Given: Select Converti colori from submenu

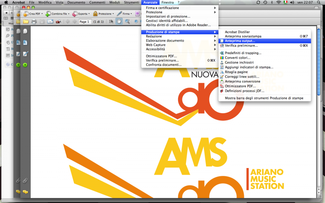Looking at the screenshot, I should click(237, 58).
